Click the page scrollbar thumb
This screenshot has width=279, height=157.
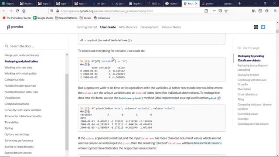pyautogui.click(x=277, y=31)
